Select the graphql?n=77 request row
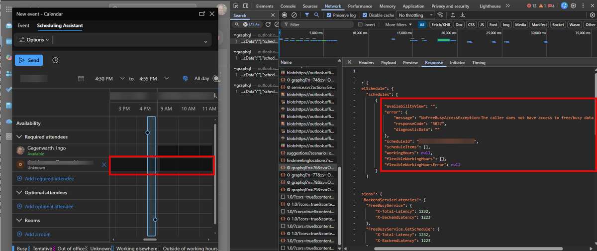Screen dimensions: 597x251 pos(308,175)
